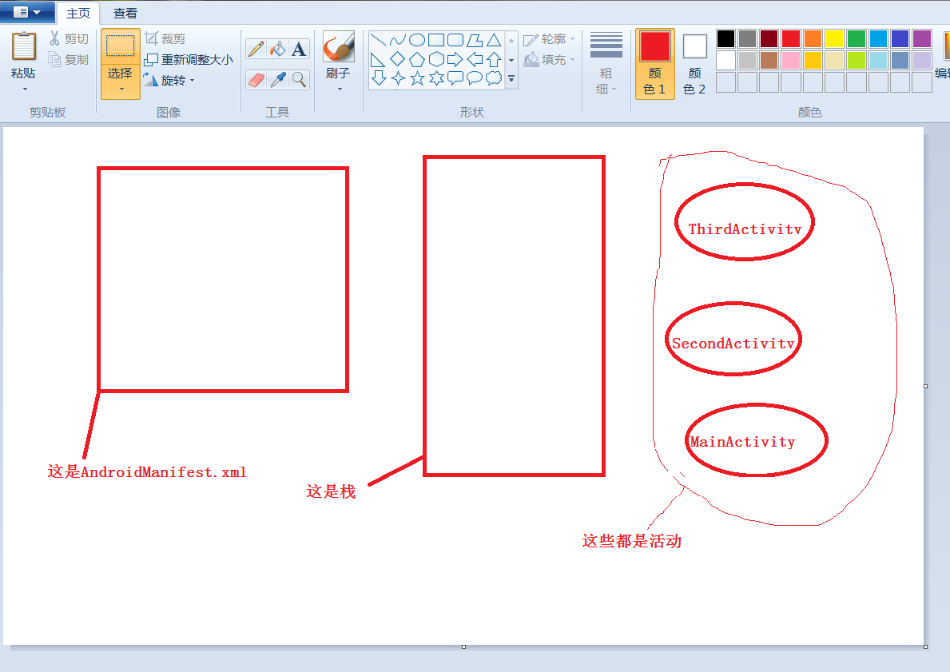Choose the Pentagon shape
950x672 pixels.
417,59
